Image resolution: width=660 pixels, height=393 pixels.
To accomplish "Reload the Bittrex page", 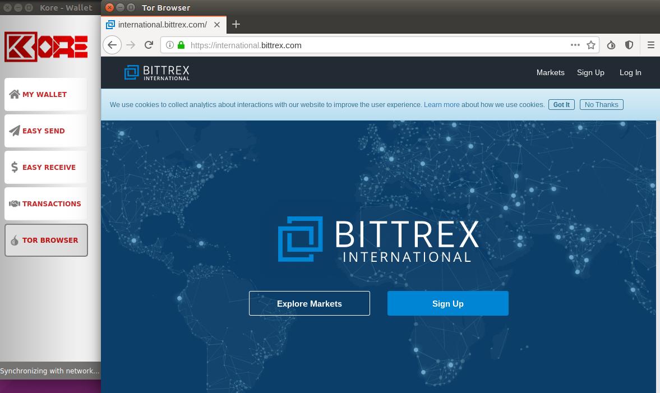I will [x=149, y=45].
